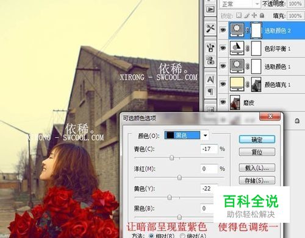Click the link icon on 选取颜色 1 layer
305x238 pixels.
pos(247,66)
